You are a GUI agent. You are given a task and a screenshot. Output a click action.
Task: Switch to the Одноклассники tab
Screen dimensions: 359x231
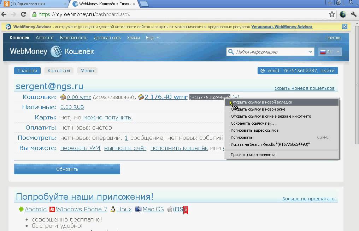(x=34, y=4)
